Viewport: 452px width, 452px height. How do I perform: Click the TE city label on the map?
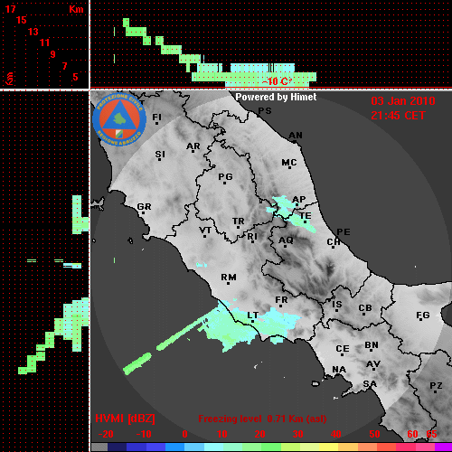(x=306, y=216)
